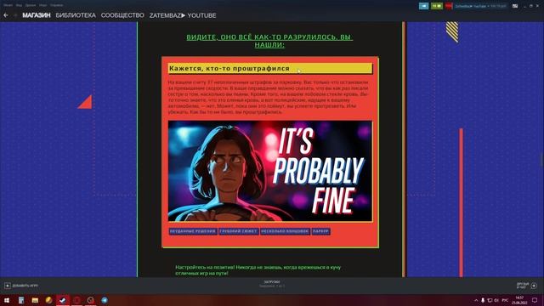Click the microphone tray icon

point(483,300)
